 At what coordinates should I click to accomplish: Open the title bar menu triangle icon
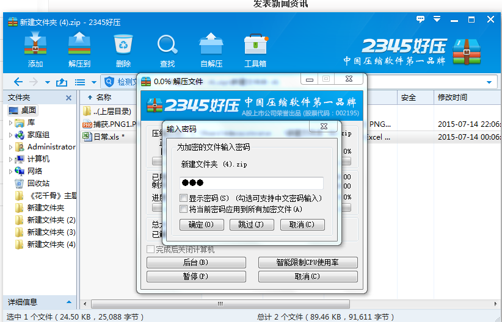pos(437,19)
